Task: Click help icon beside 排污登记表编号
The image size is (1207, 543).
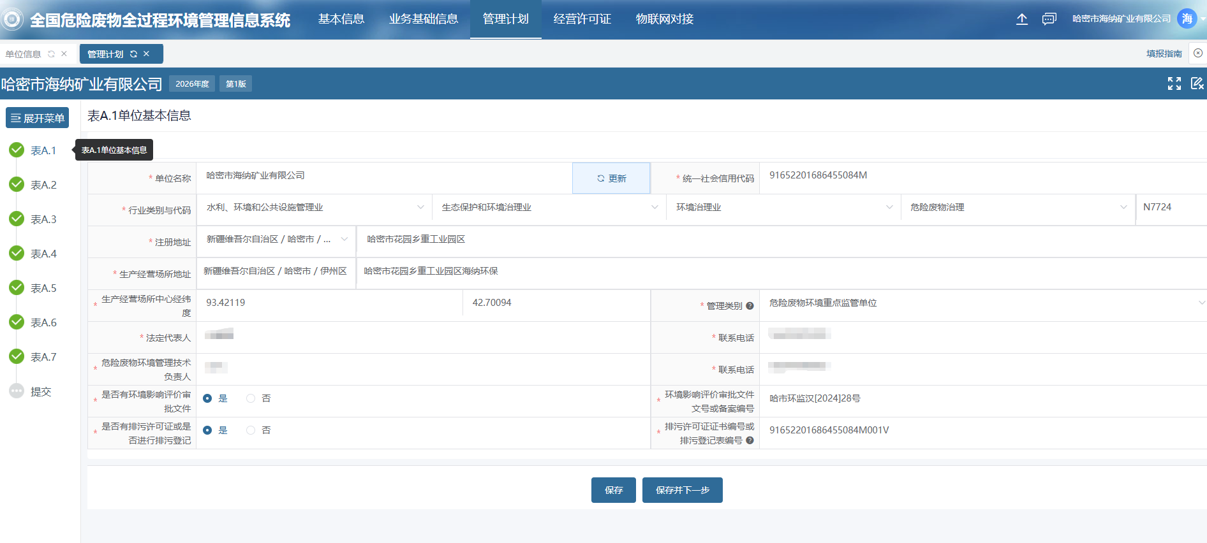Action: (750, 440)
